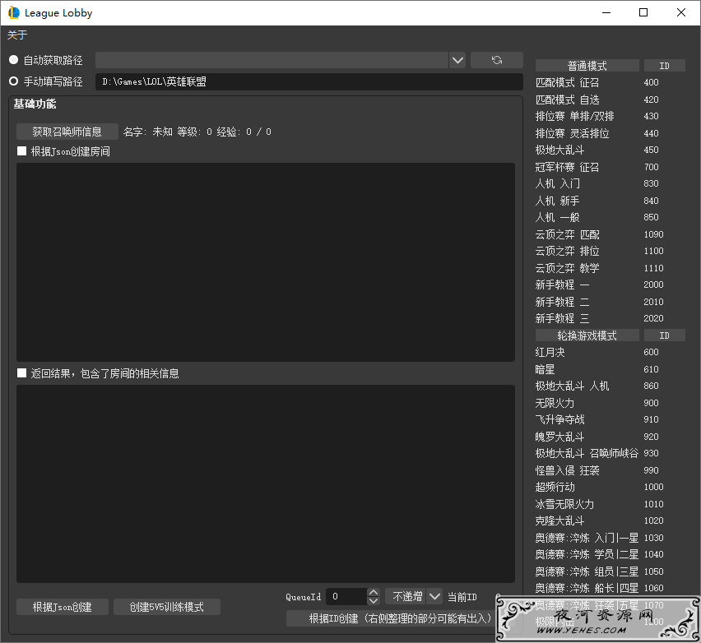Image resolution: width=701 pixels, height=643 pixels.
Task: Open the 关于 menu
Action: [x=17, y=35]
